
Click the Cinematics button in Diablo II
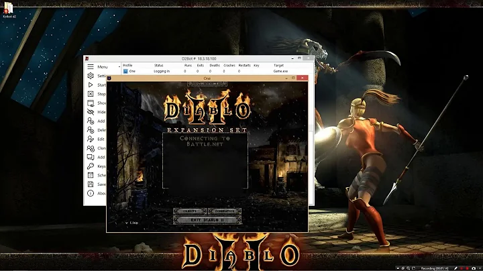tap(224, 211)
